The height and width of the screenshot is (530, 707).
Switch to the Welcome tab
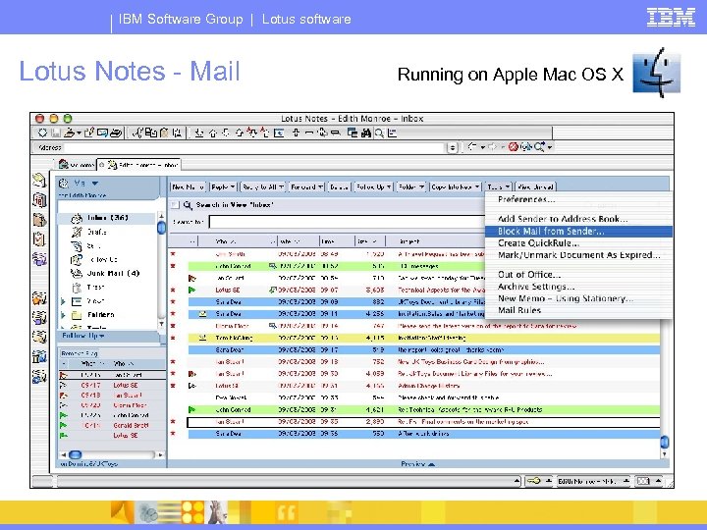tap(77, 165)
